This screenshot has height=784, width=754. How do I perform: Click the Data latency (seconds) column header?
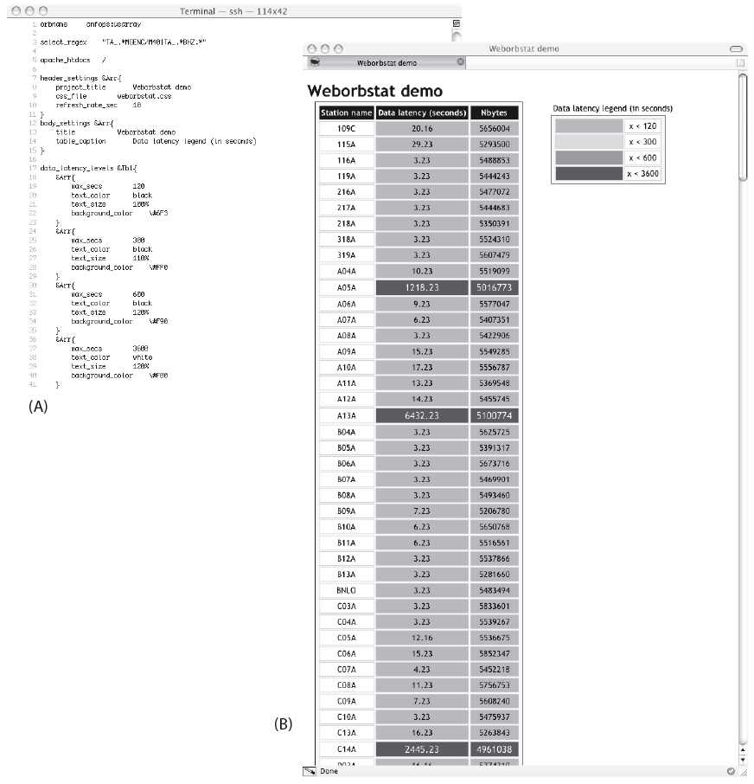[x=422, y=113]
